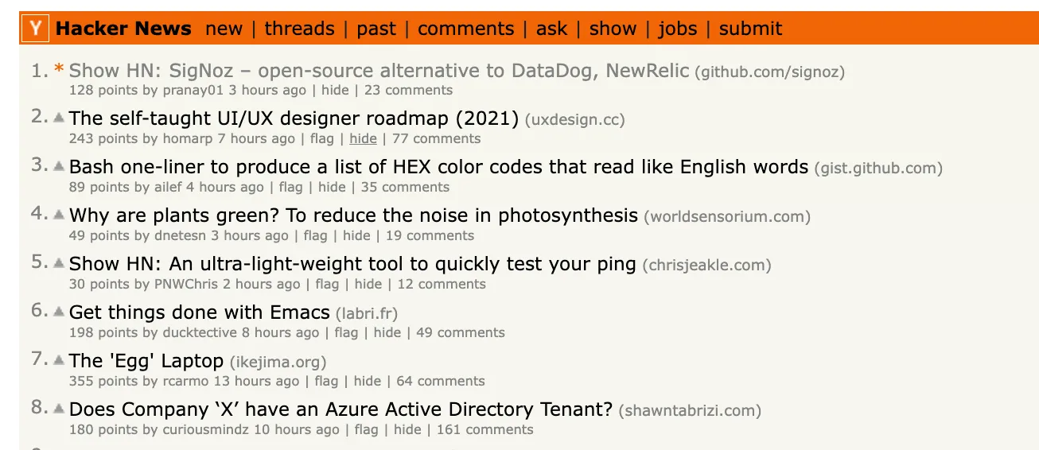Click the Y Combinator logo icon
This screenshot has width=1039, height=450.
click(x=36, y=29)
